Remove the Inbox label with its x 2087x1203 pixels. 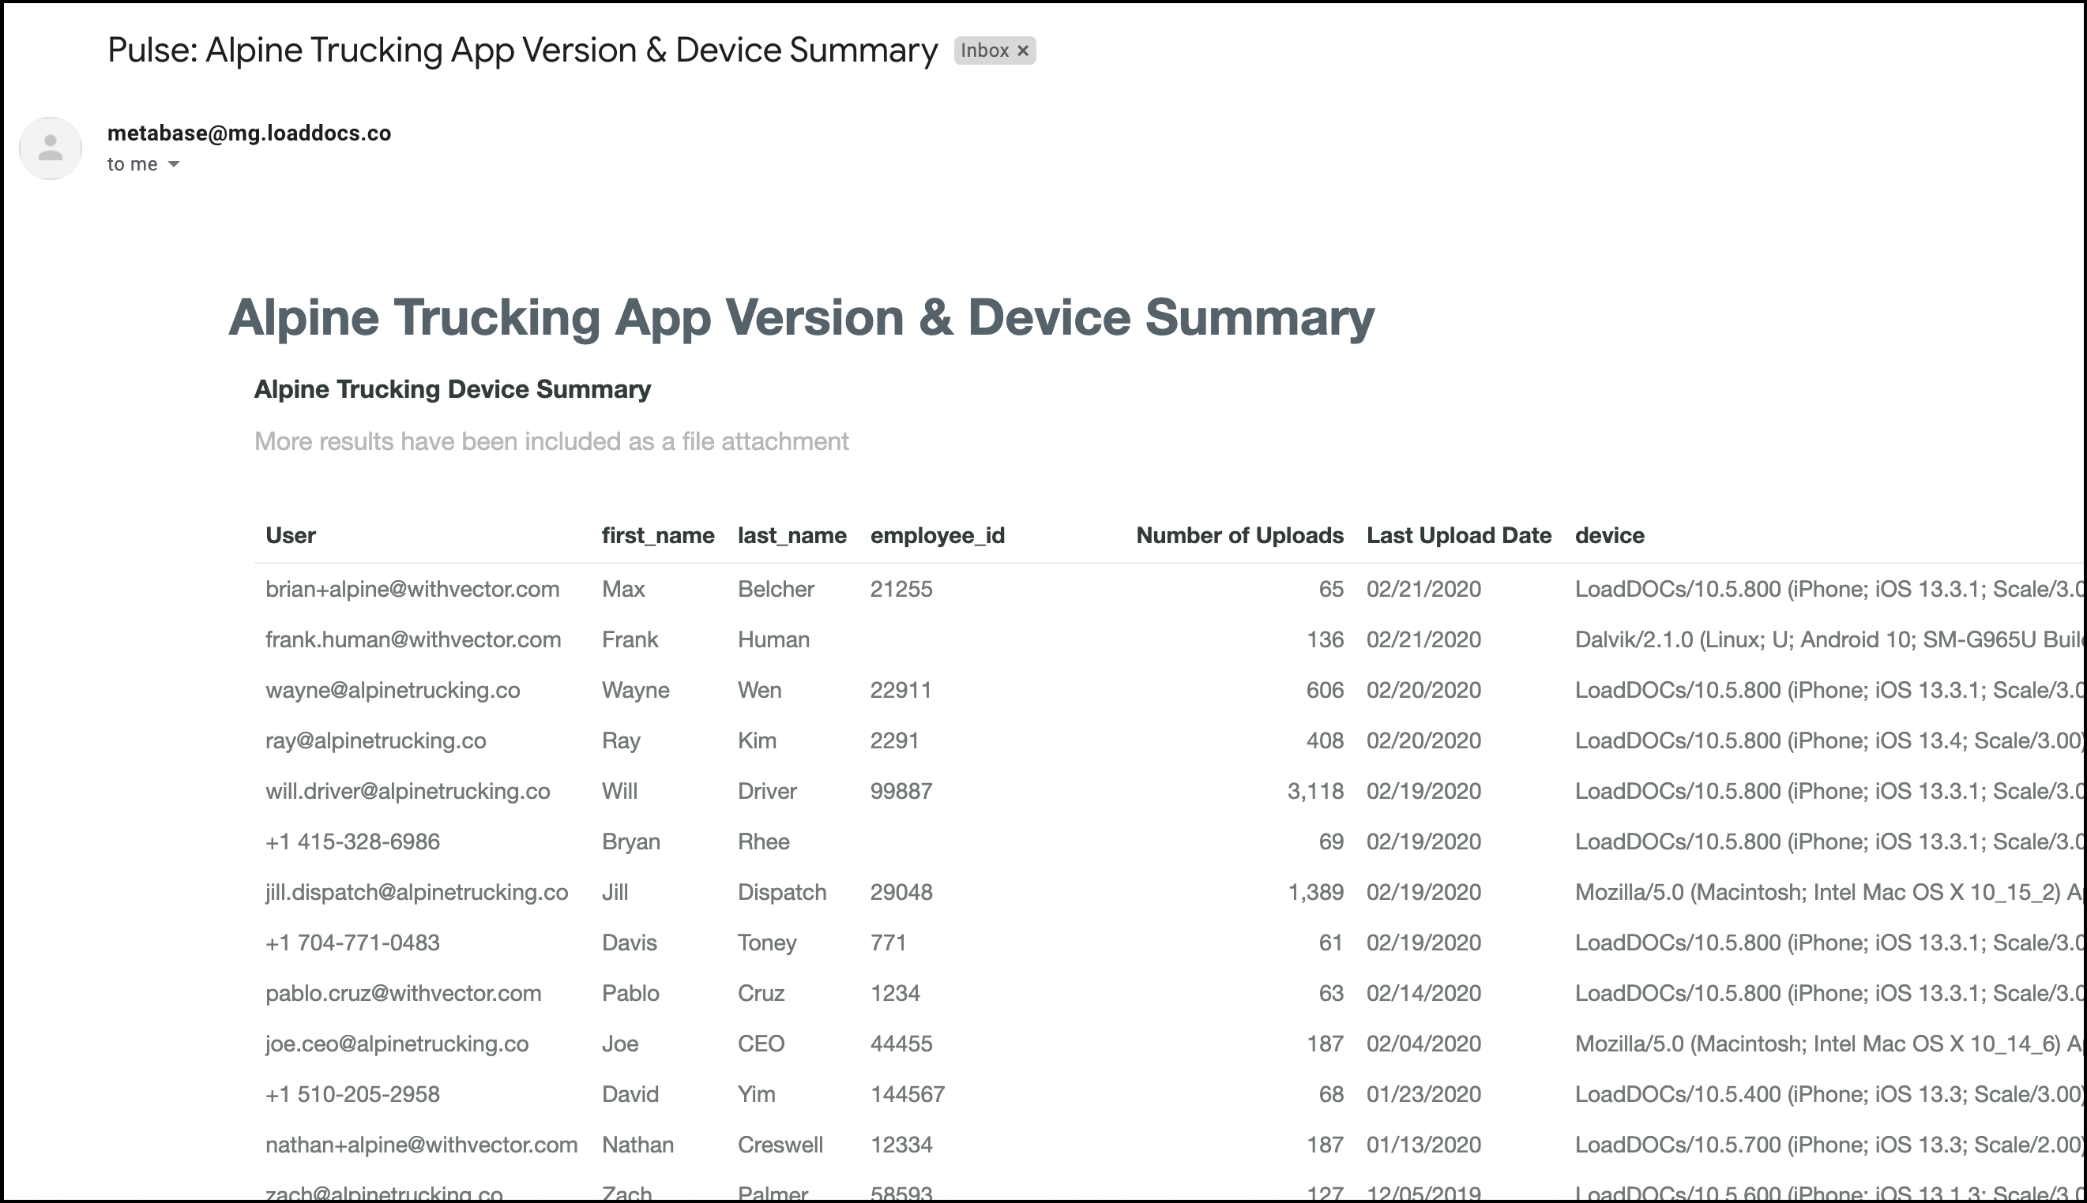coord(1023,51)
